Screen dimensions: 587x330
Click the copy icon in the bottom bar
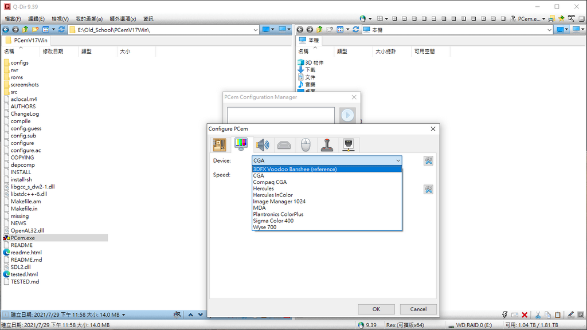(547, 315)
